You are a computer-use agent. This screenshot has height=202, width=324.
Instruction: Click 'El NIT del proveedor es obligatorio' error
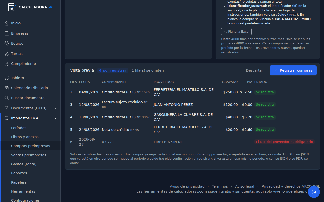click(285, 142)
